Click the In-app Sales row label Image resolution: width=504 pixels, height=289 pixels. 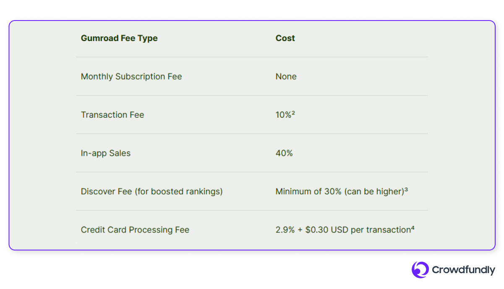(x=106, y=153)
